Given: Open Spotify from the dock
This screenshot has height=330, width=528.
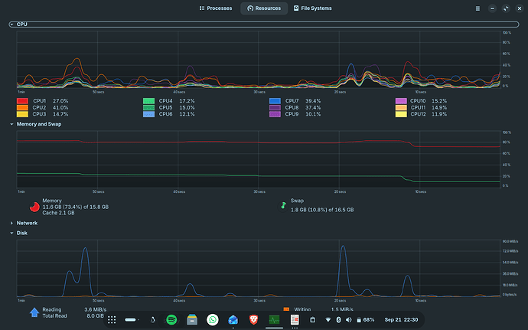Looking at the screenshot, I should (x=171, y=319).
